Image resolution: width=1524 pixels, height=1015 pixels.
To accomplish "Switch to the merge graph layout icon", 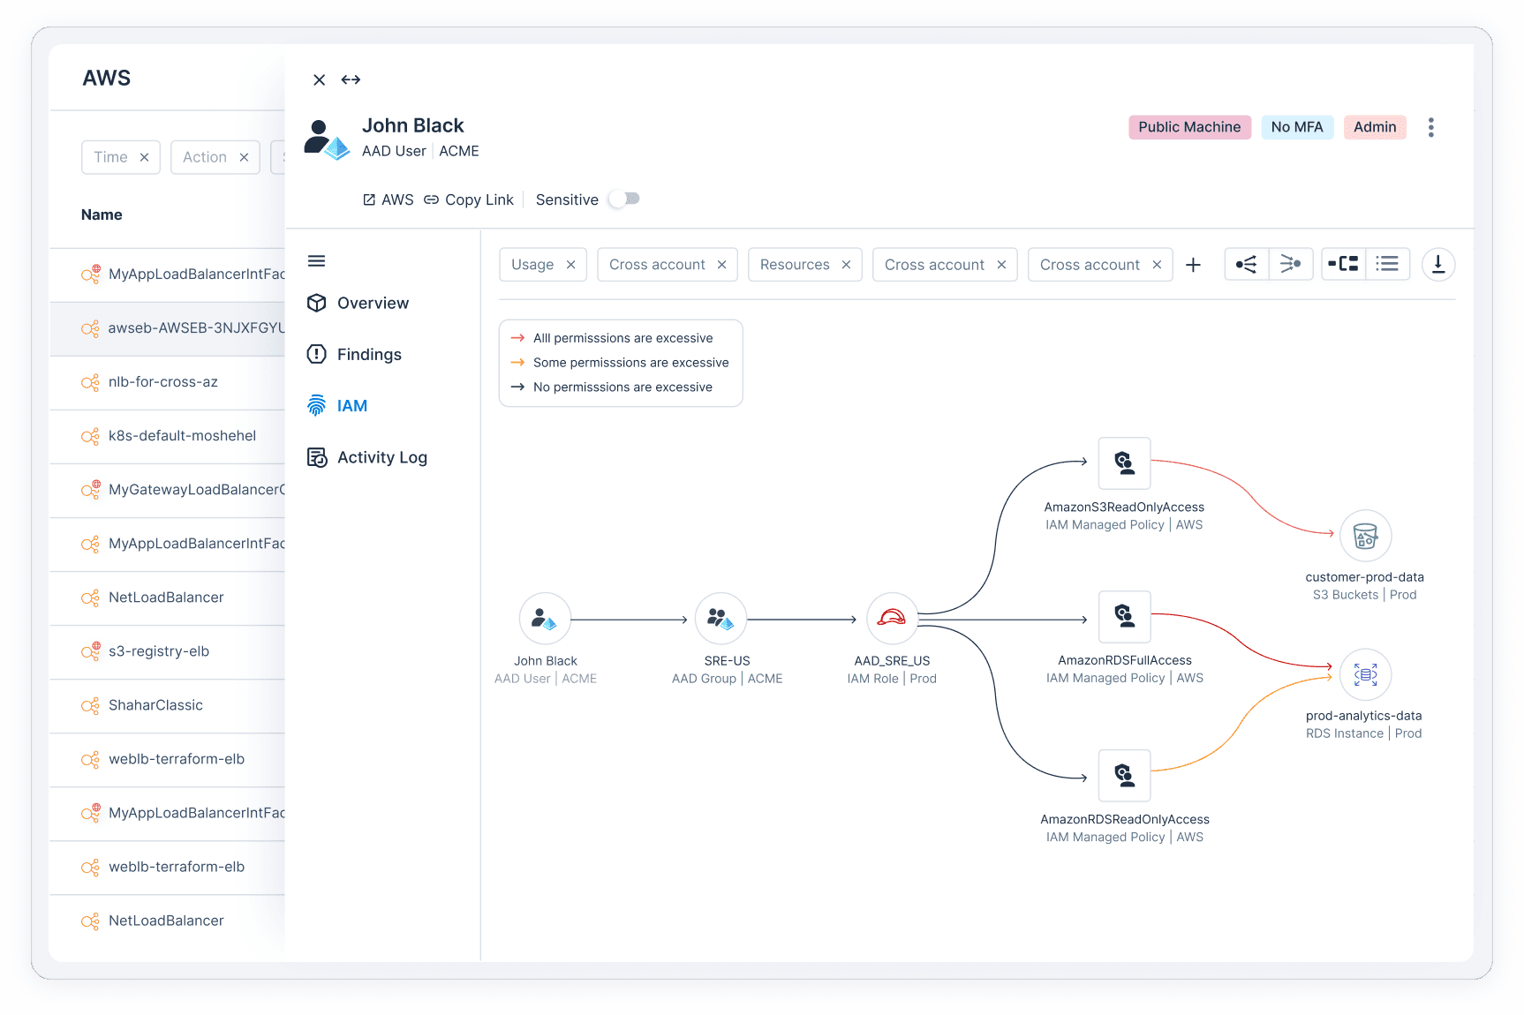I will pos(1291,264).
